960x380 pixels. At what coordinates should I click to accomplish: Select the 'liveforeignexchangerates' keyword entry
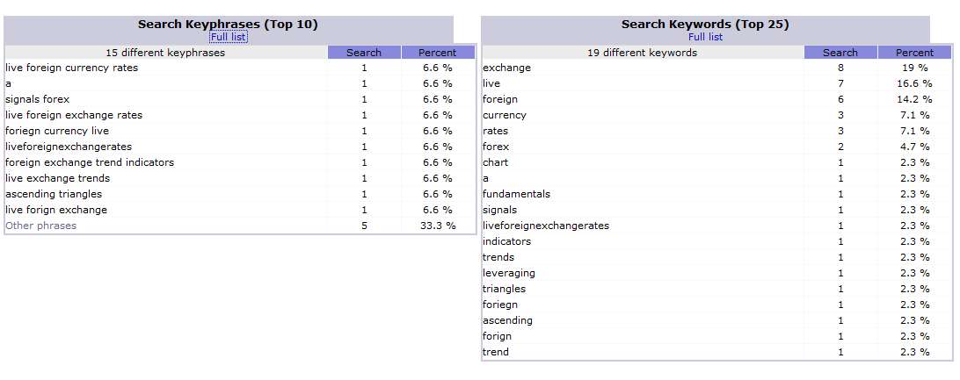[x=546, y=226]
